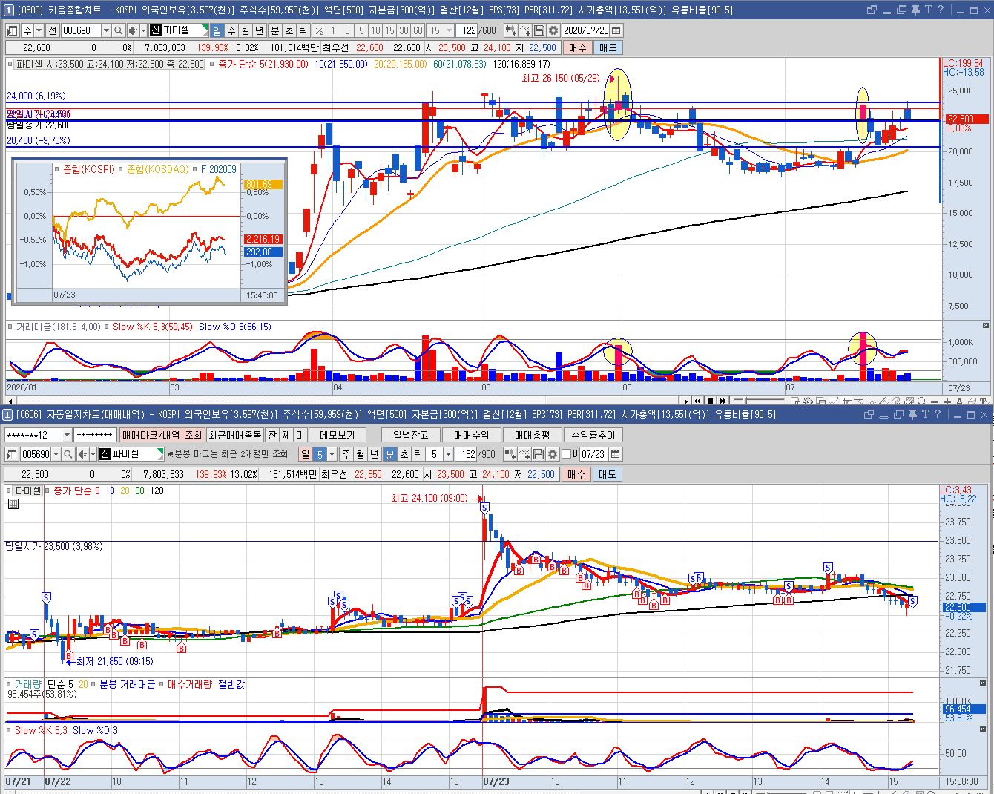Expand dropdown arrow beside upper speaker icon

143,30
